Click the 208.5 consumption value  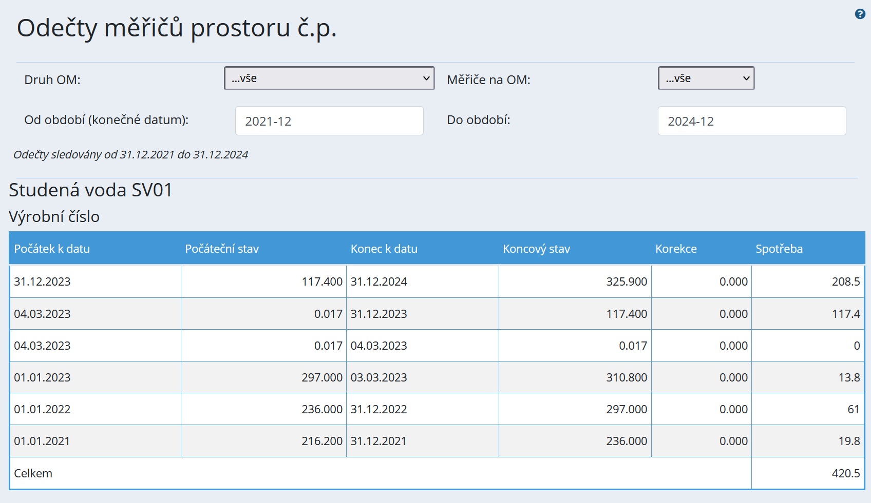[845, 281]
